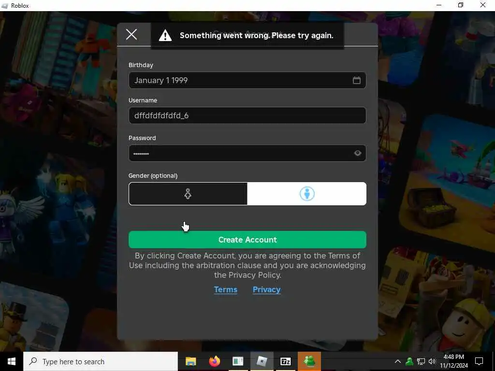The height and width of the screenshot is (371, 495).
Task: Open the Birthday calendar picker icon
Action: (x=356, y=80)
